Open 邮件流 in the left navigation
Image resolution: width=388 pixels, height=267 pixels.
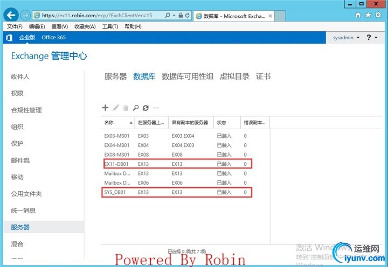point(20,160)
